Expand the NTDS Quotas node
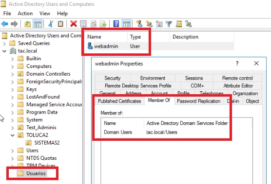The width and height of the screenshot is (271, 184). pyautogui.click(x=12, y=158)
